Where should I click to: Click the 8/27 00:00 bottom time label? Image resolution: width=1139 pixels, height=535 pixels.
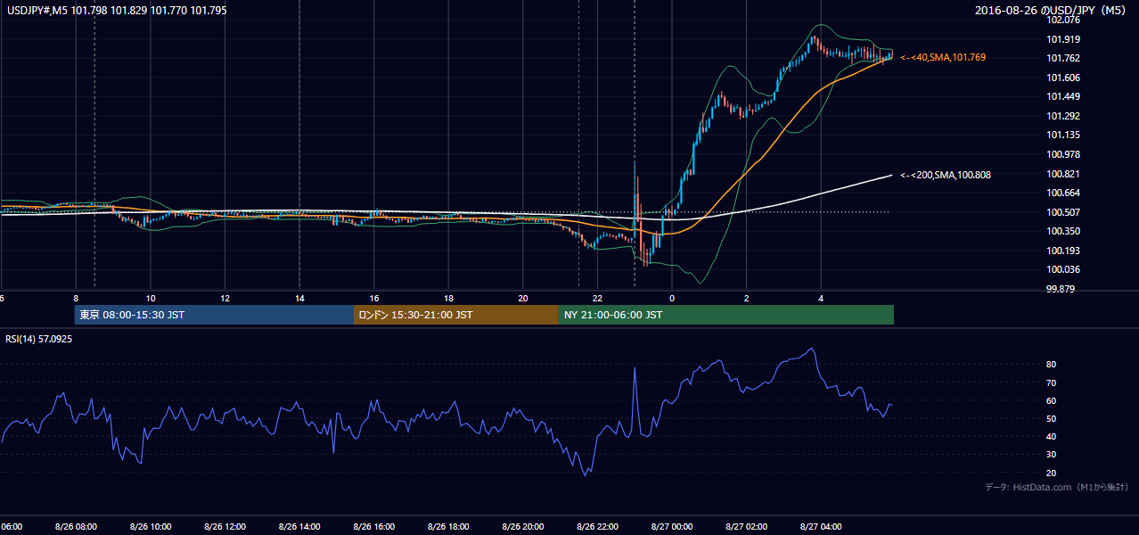coord(671,527)
